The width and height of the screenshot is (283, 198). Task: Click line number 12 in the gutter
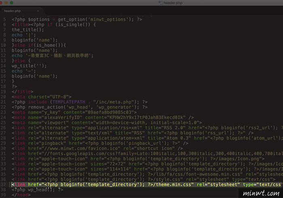[x=3, y=55]
